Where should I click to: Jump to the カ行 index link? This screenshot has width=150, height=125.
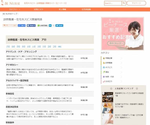tap(13, 46)
